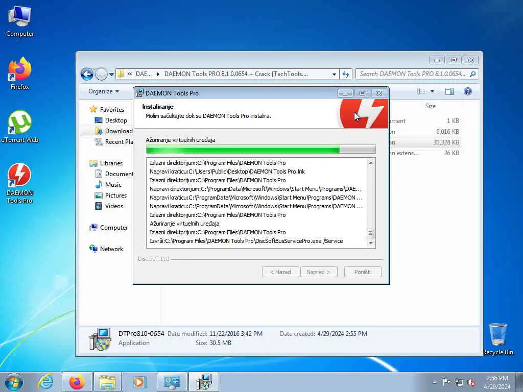
Task: Open the Computer desktop icon
Action: [x=20, y=21]
